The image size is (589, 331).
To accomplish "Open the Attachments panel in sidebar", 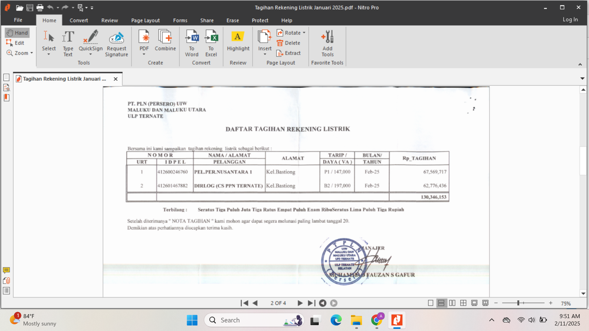I will [x=6, y=280].
